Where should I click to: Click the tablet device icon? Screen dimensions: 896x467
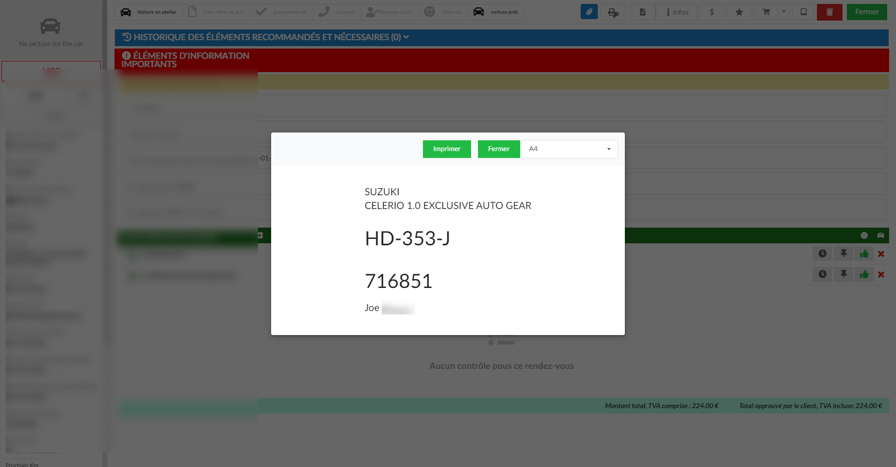pos(804,12)
